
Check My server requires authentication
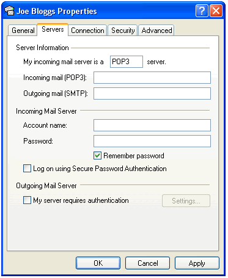click(27, 200)
